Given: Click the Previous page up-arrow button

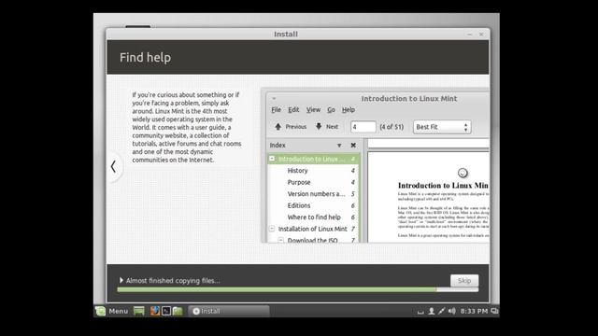Looking at the screenshot, I should (291, 127).
